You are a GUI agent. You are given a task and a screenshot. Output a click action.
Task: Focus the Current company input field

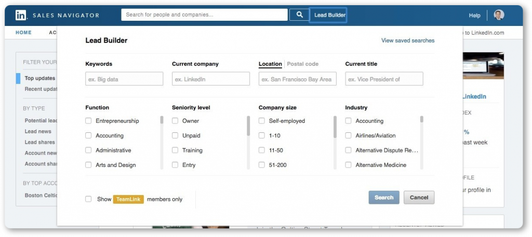point(211,78)
